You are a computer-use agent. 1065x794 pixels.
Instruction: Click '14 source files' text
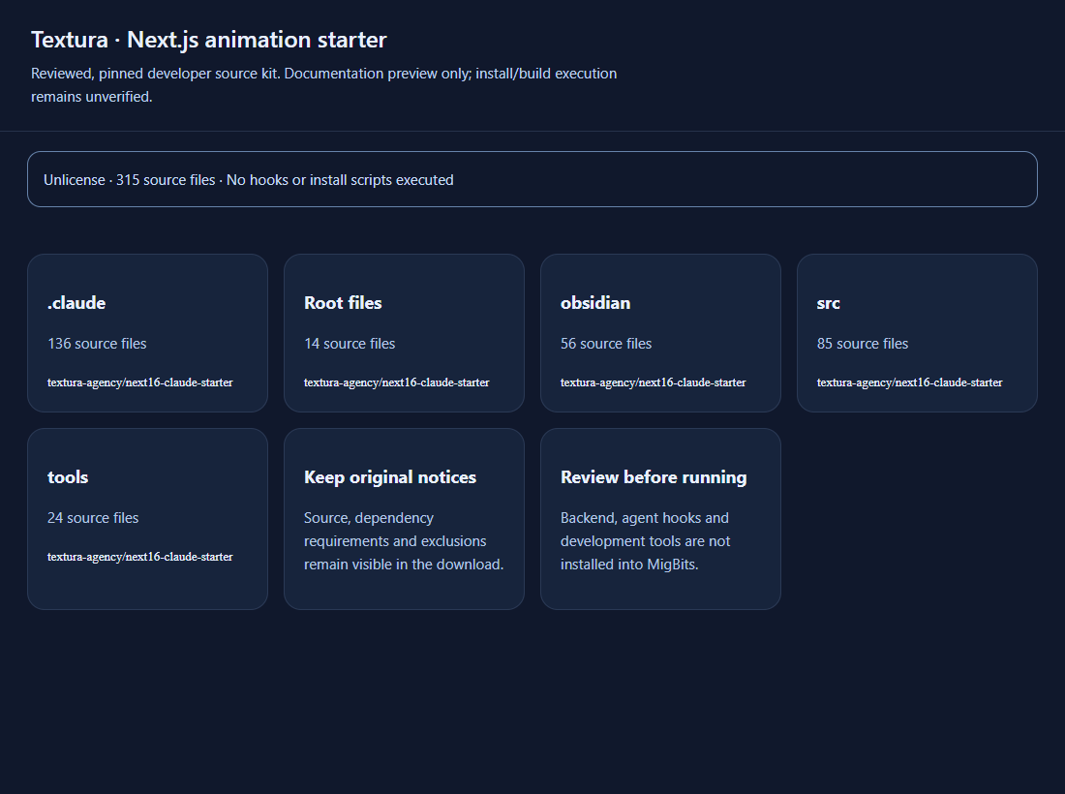click(350, 344)
